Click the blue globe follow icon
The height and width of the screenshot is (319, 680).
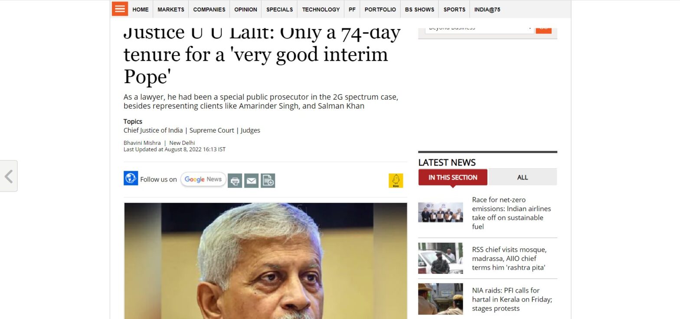[x=131, y=178]
